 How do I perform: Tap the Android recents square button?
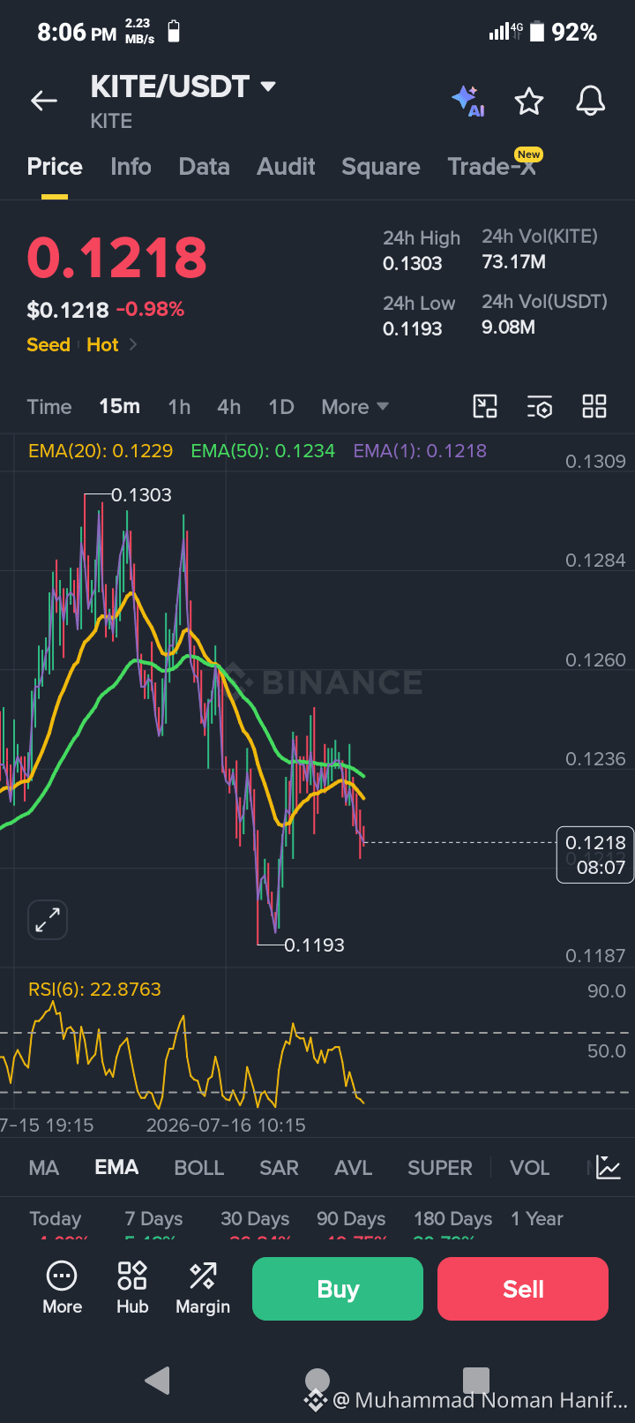476,1380
